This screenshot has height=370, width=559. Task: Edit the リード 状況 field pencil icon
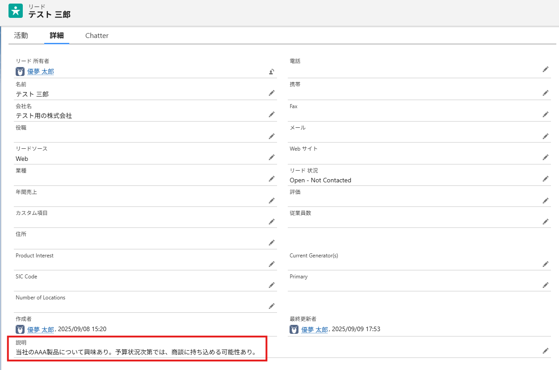(x=545, y=179)
